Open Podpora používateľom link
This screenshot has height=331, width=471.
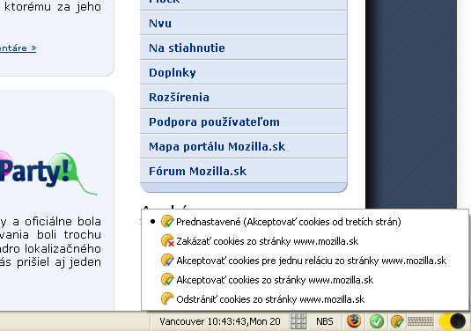[x=214, y=121]
